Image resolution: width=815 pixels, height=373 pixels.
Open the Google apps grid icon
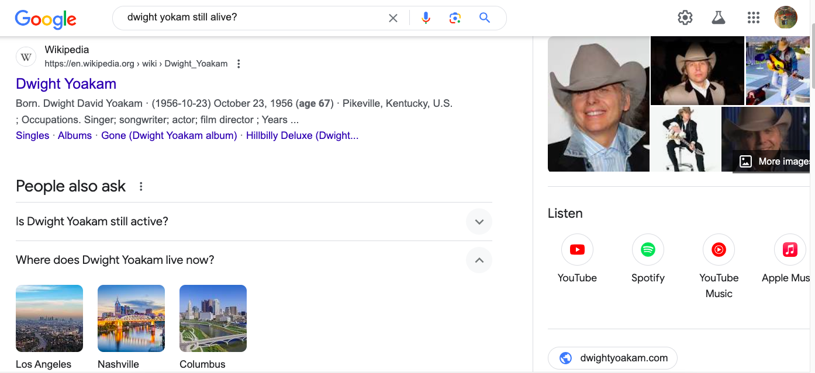point(754,18)
